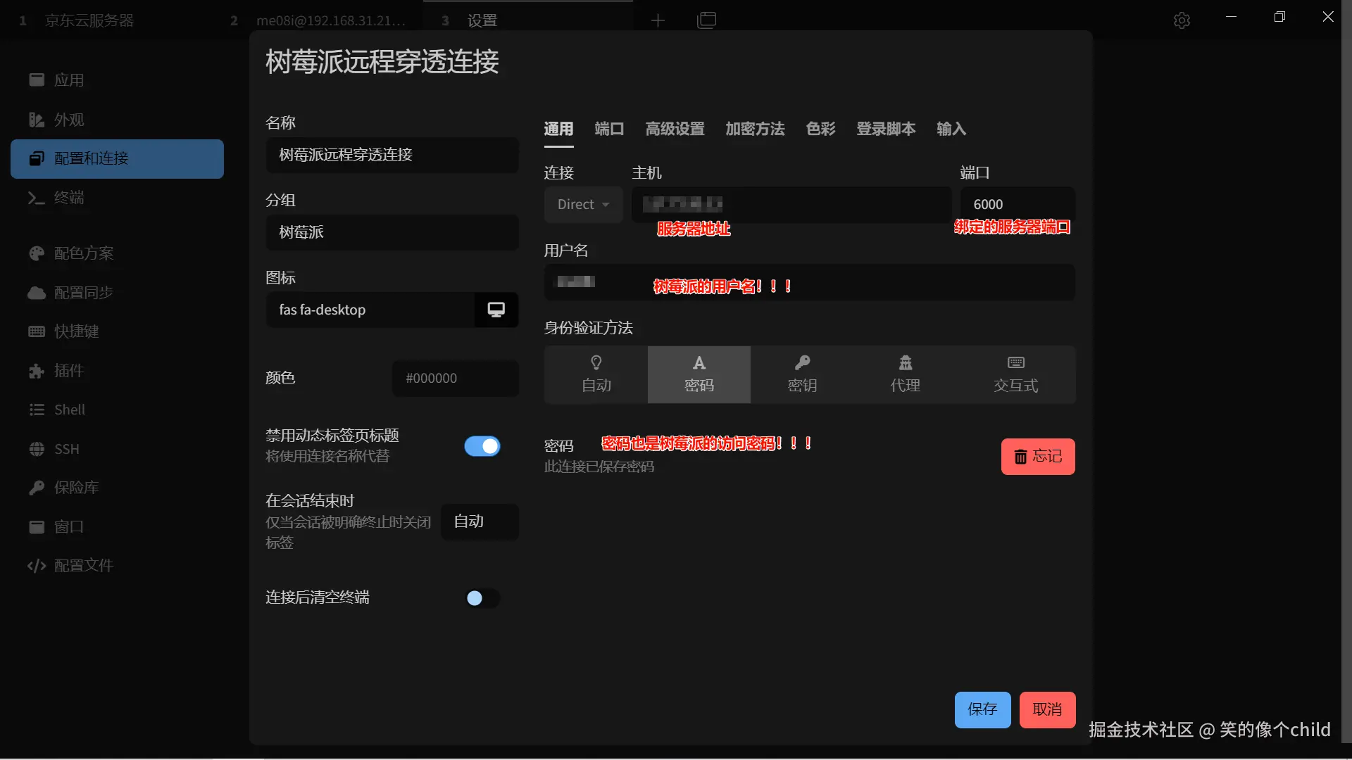Switch to the 高级设置 tab
1352x760 pixels.
pos(674,129)
